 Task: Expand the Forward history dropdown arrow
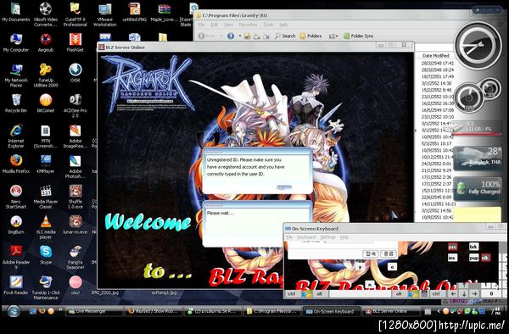pyautogui.click(x=240, y=36)
